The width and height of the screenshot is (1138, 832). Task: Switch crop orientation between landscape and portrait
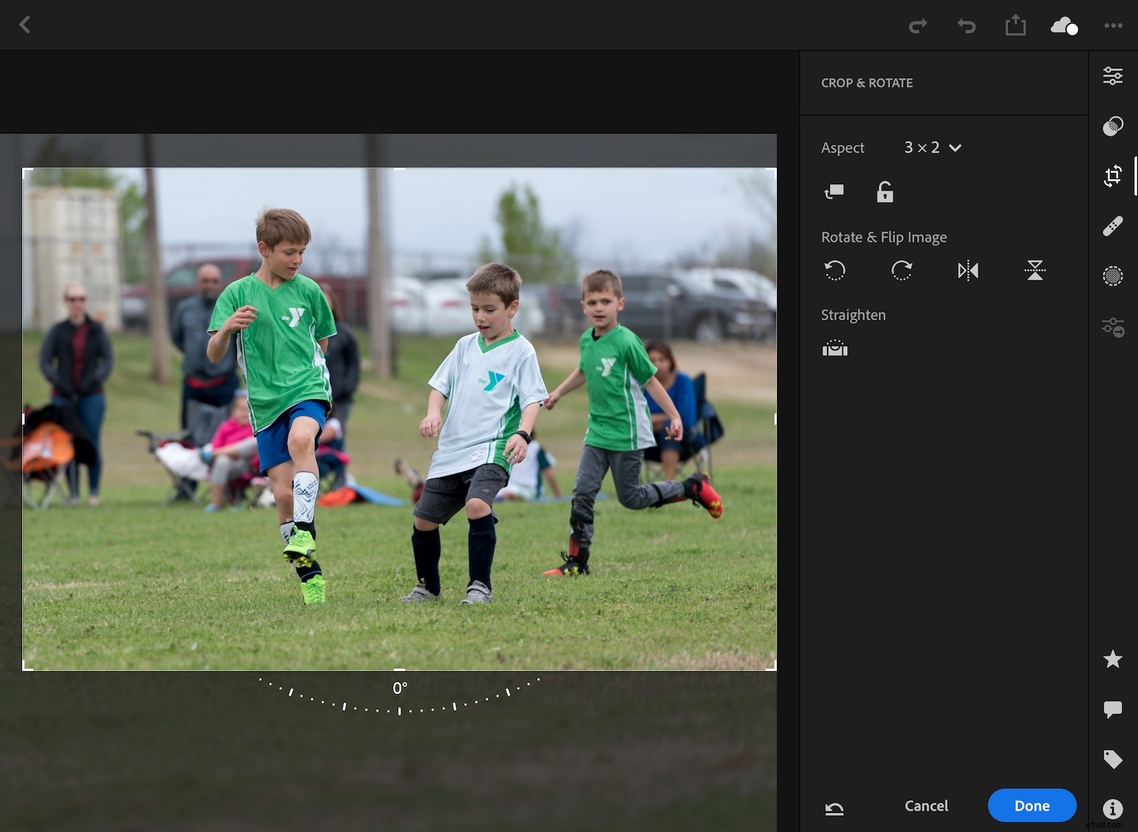click(834, 191)
